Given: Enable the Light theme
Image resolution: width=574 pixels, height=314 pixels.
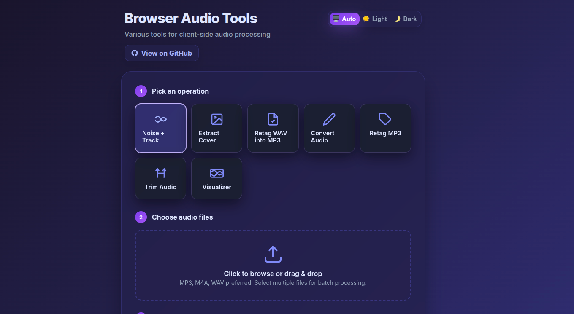Looking at the screenshot, I should (375, 19).
